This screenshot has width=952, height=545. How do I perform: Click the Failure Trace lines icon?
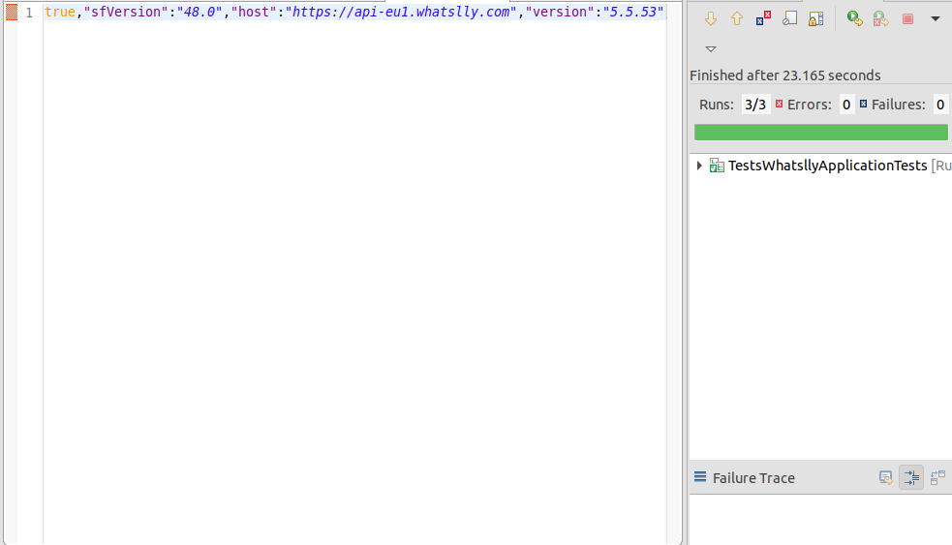click(700, 477)
